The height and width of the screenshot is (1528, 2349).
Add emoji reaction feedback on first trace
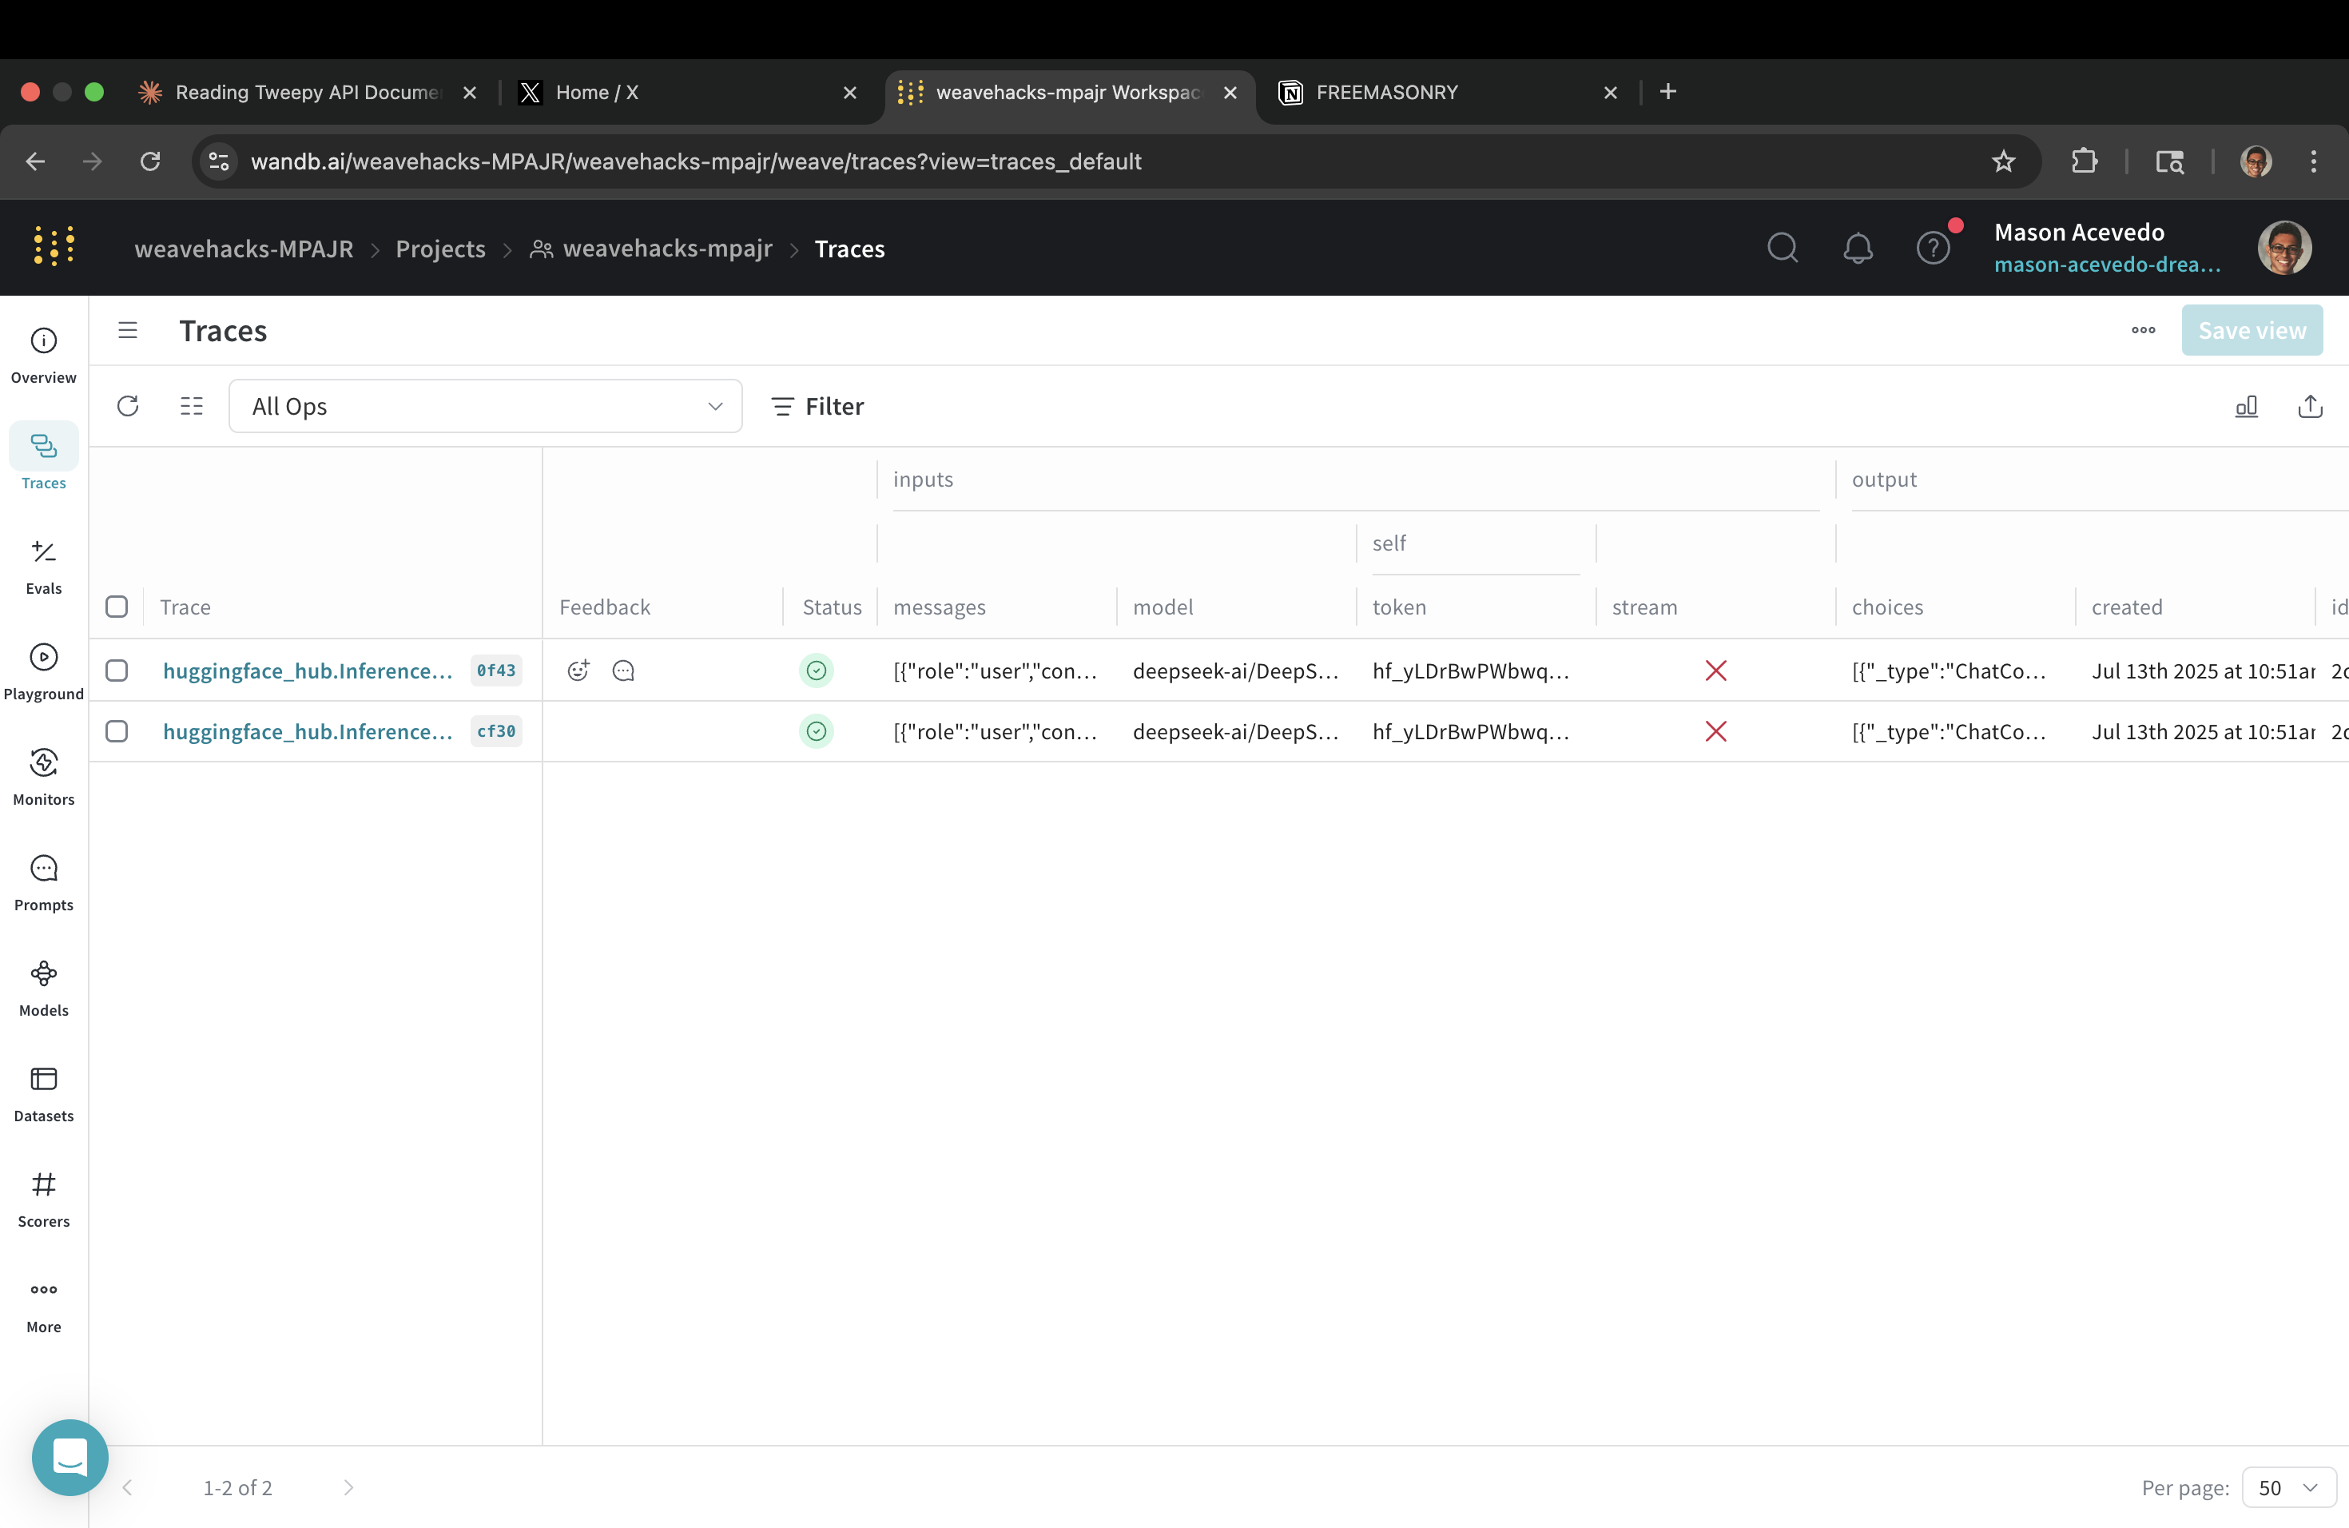578,671
